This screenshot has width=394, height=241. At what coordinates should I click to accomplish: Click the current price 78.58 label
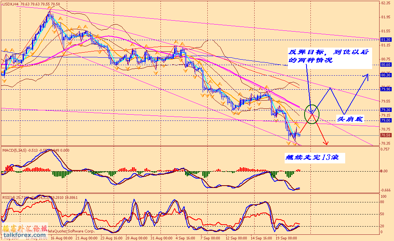point(386,135)
